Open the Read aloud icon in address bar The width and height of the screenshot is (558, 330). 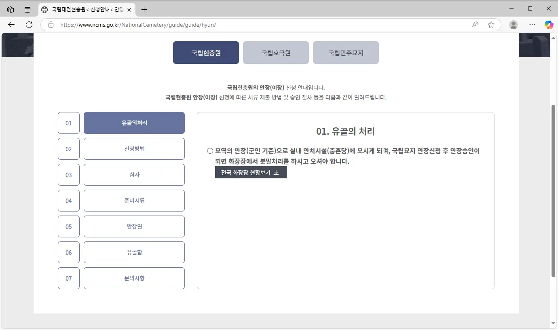tap(475, 25)
